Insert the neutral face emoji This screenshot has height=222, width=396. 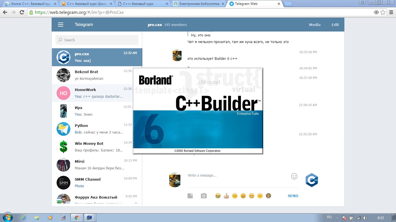point(235,196)
